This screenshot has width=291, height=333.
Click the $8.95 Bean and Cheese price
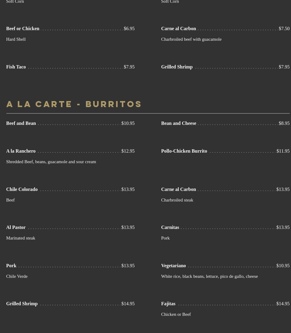tap(284, 123)
